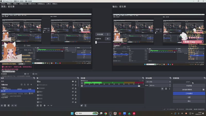The image size is (206, 116).
Task: Open 设置 in the Controls panel
Action: pyautogui.click(x=189, y=97)
